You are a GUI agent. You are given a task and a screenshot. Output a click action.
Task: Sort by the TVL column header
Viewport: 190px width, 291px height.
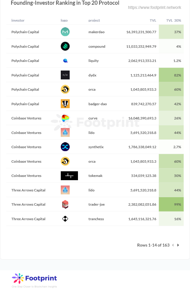[153, 20]
